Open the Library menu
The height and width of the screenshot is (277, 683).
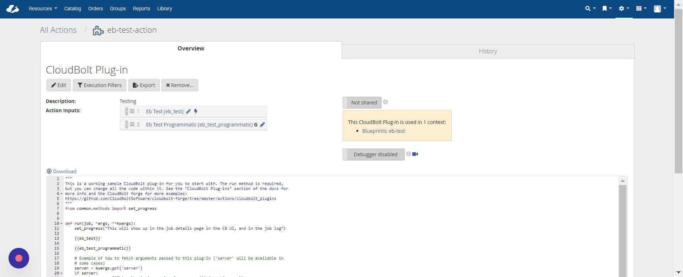(165, 9)
